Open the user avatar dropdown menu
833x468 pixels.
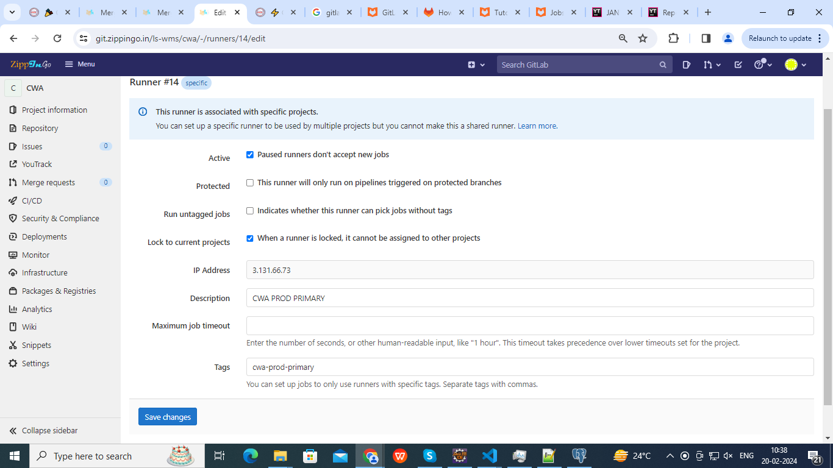tap(796, 65)
